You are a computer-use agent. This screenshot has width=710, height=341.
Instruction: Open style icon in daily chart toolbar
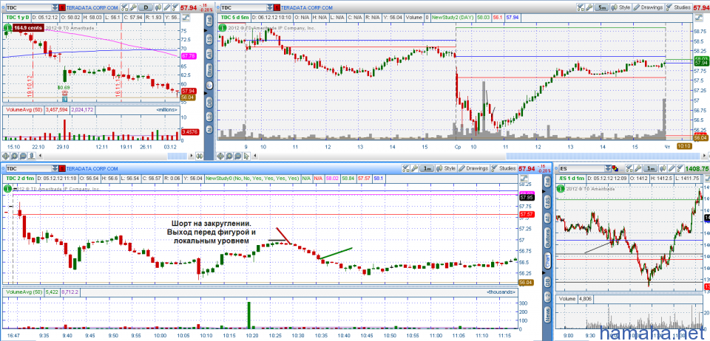coord(158,7)
